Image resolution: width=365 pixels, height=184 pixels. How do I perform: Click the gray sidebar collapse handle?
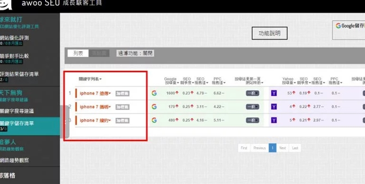(x=65, y=122)
